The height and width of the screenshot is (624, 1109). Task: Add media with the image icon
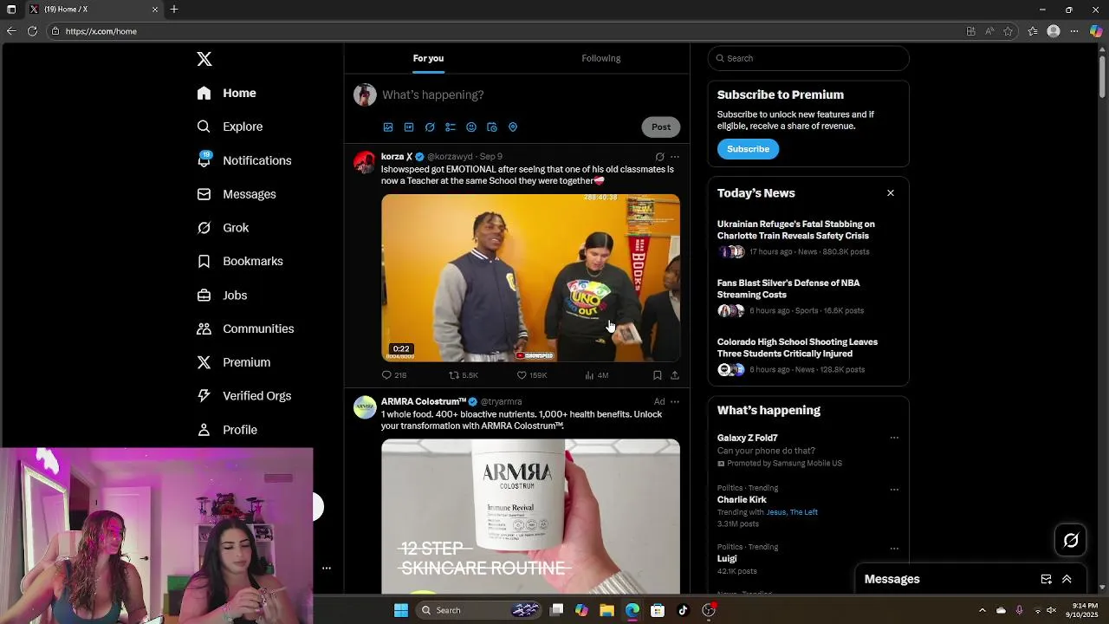pos(388,127)
